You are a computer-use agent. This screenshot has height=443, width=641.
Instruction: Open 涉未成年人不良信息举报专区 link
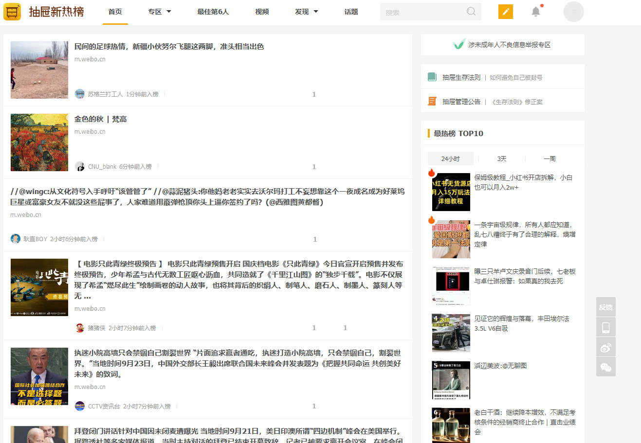pos(509,45)
